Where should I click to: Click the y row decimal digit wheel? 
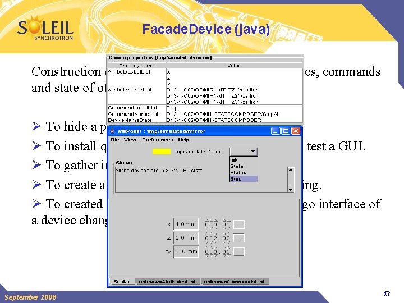226,251
